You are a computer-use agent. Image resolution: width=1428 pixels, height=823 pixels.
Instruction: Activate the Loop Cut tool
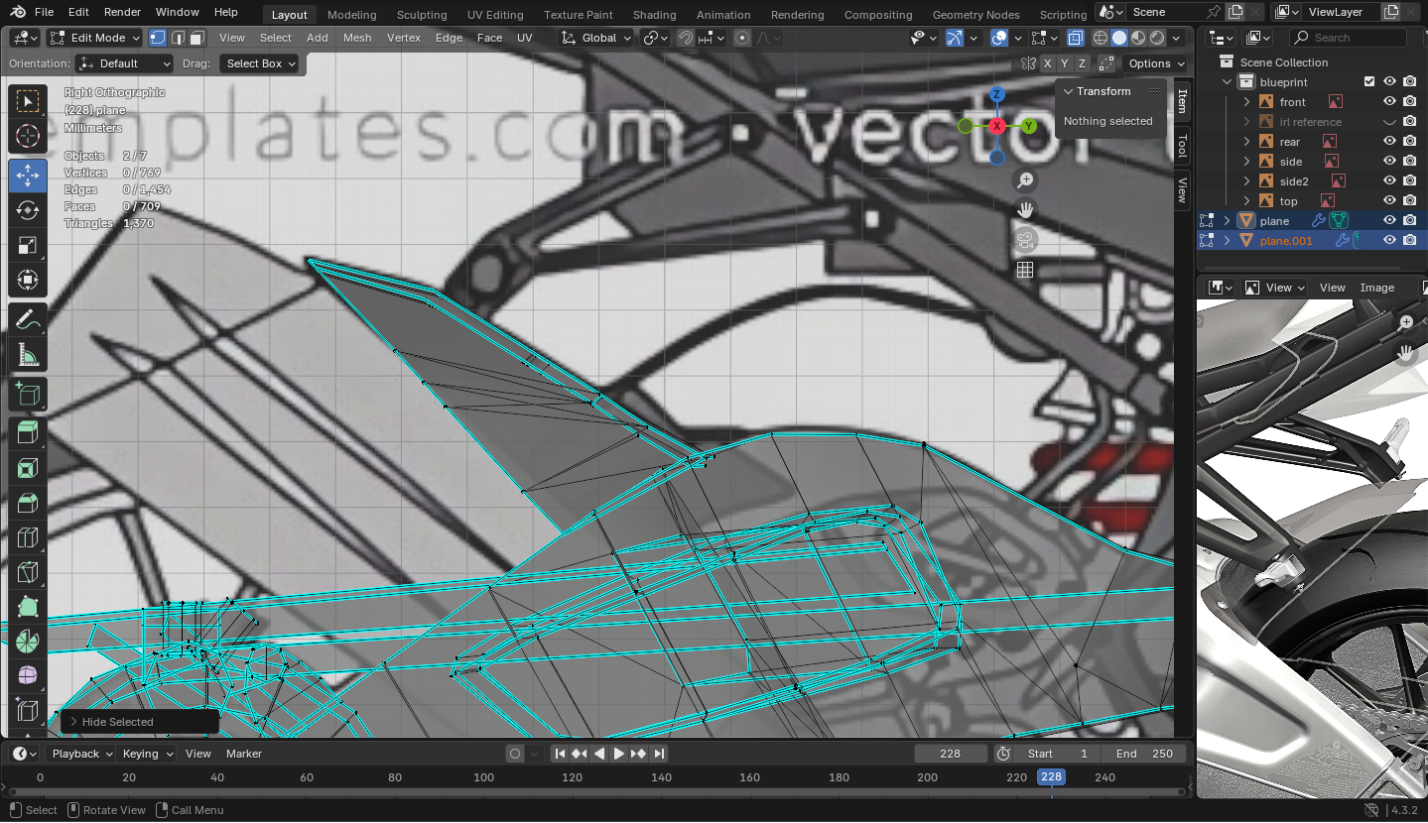click(x=28, y=537)
